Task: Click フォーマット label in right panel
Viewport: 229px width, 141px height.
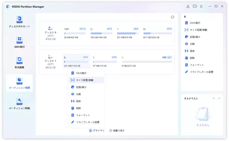Action: (197, 65)
